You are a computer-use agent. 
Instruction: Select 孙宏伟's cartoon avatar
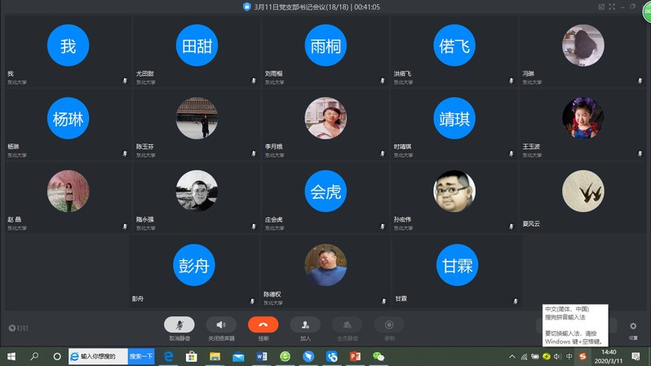454,191
